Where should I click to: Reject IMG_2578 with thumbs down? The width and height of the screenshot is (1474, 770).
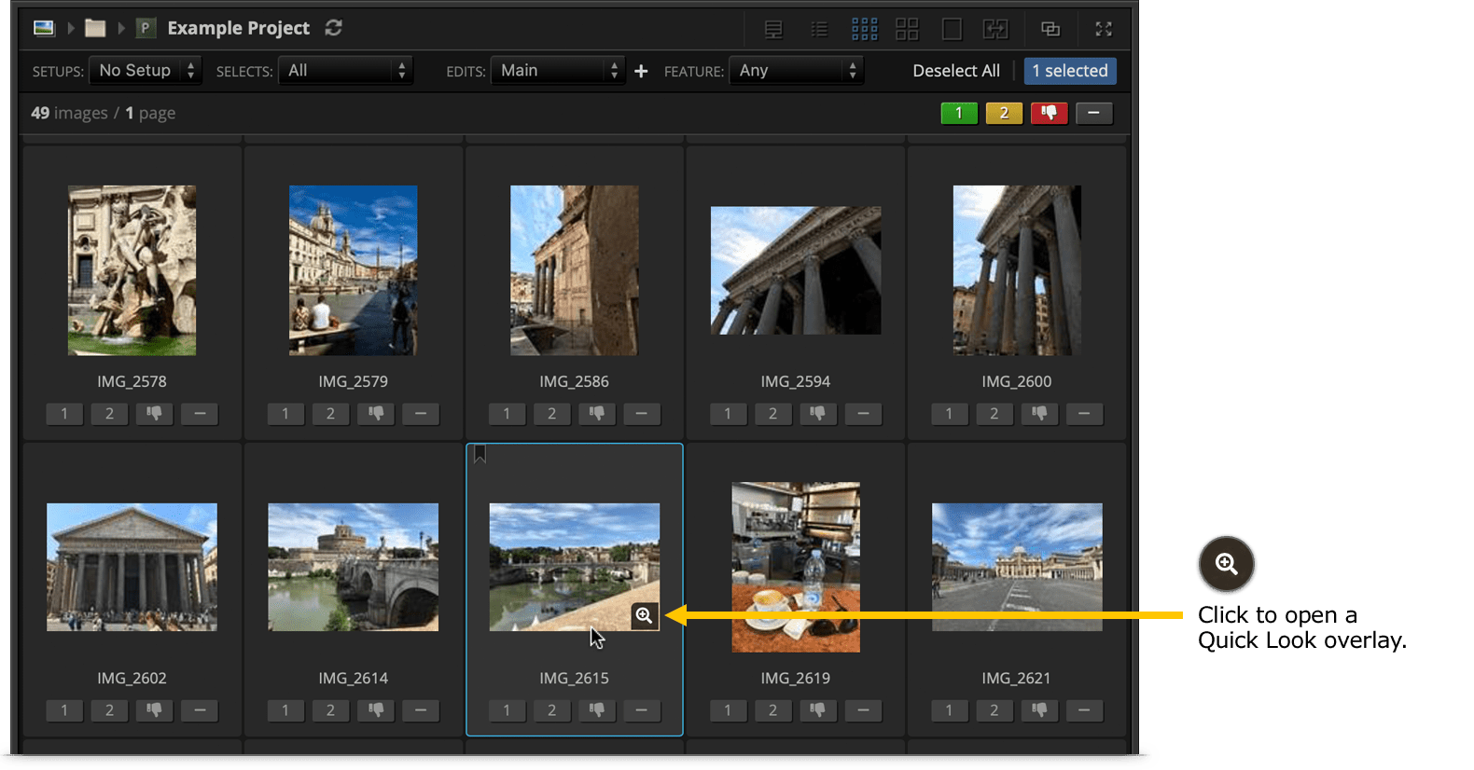pos(155,413)
